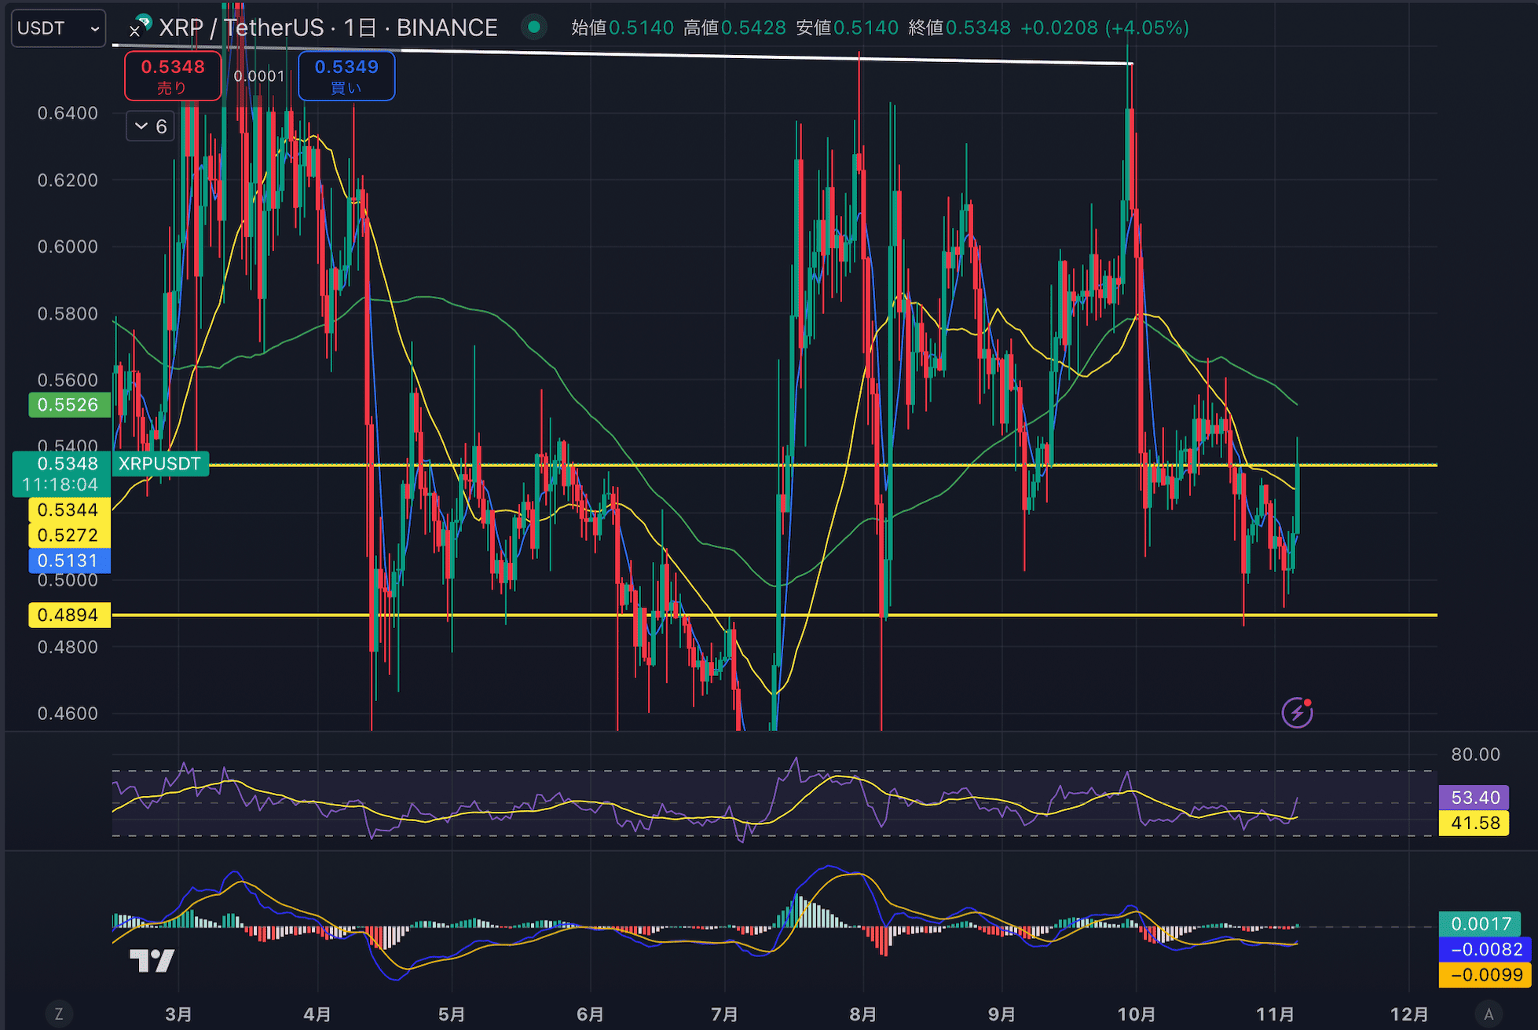1538x1030 pixels.
Task: Click the 高値 0.5428 high value
Action: tap(734, 28)
